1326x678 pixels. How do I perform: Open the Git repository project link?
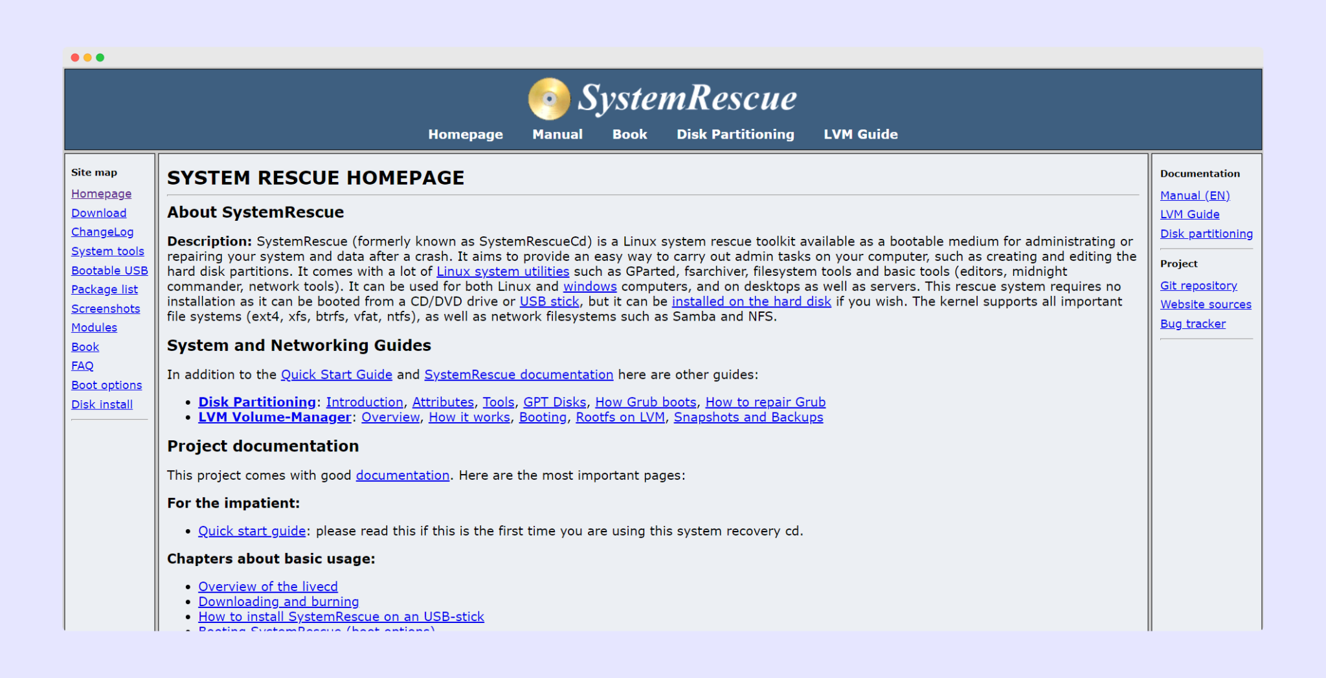(x=1198, y=286)
